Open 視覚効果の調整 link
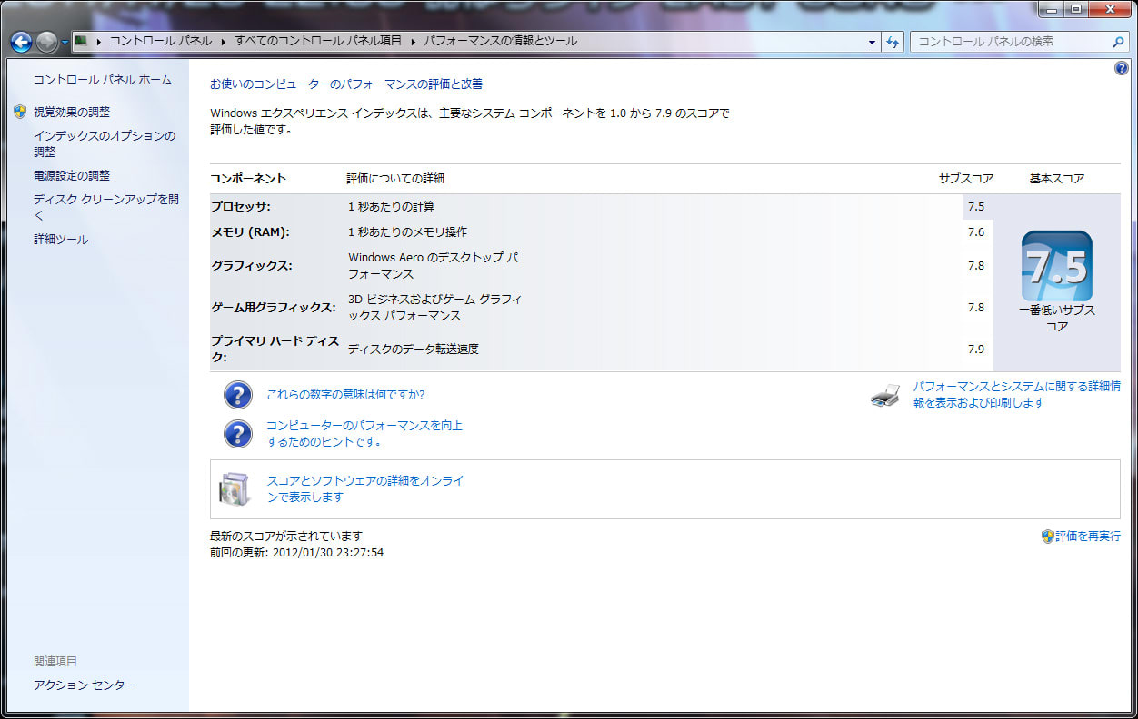 pos(72,112)
